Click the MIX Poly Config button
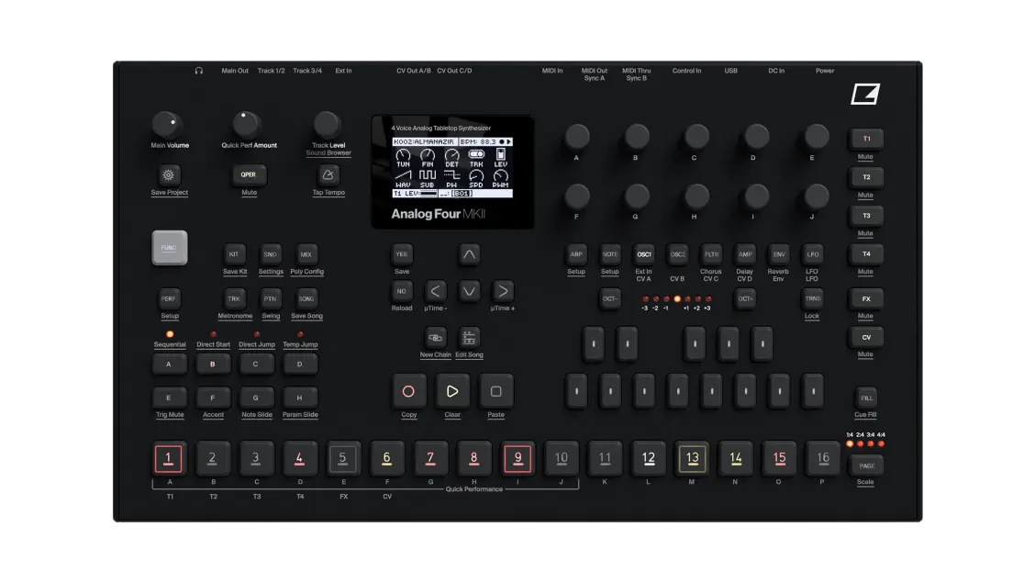1035x583 pixels. coord(306,254)
